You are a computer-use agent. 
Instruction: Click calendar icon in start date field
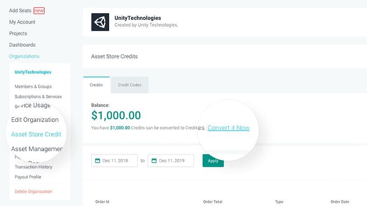97,160
